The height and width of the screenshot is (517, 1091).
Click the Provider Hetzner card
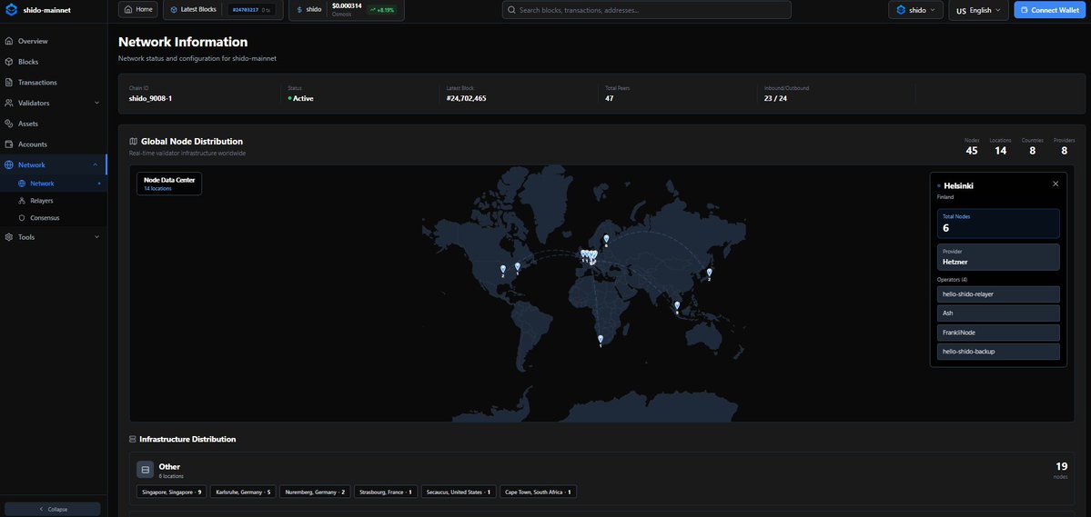coord(998,257)
